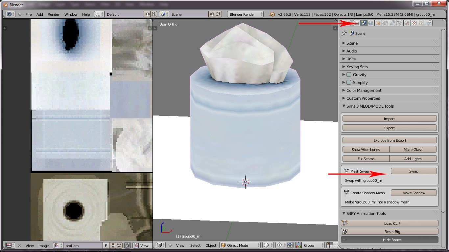449x252 pixels.
Task: Toggle the Hide Bones button
Action: coord(390,240)
